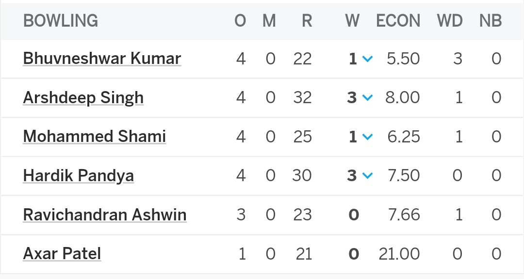Click the M maidens column header
Viewport: 524px width, 279px height.
(x=269, y=21)
